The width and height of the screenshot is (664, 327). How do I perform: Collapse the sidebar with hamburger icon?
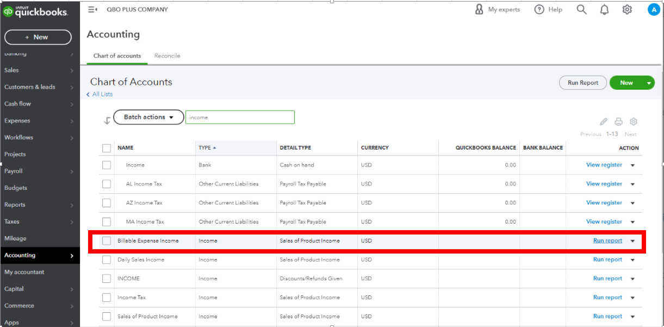[x=92, y=9]
